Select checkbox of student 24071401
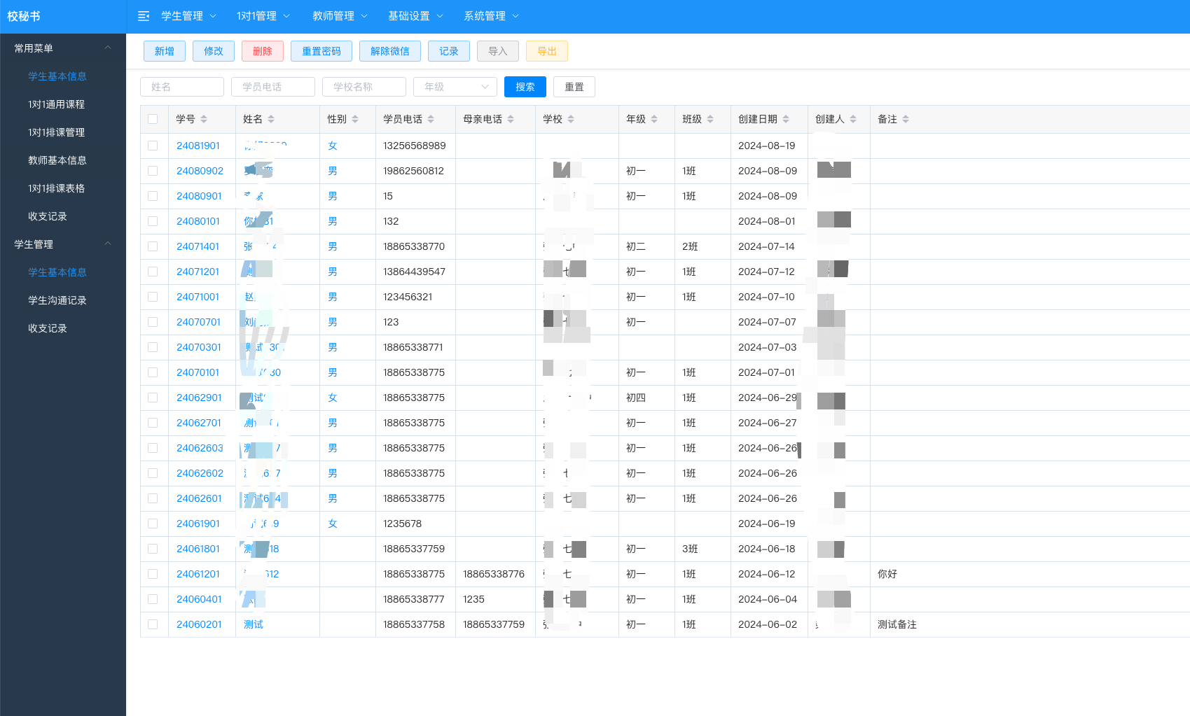This screenshot has width=1190, height=716. 153,246
